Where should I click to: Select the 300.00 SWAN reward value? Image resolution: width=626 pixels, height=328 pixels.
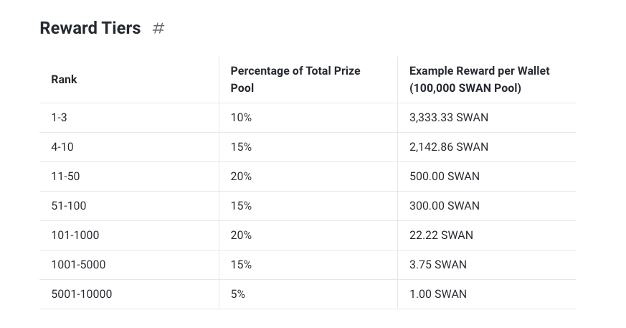pyautogui.click(x=445, y=206)
